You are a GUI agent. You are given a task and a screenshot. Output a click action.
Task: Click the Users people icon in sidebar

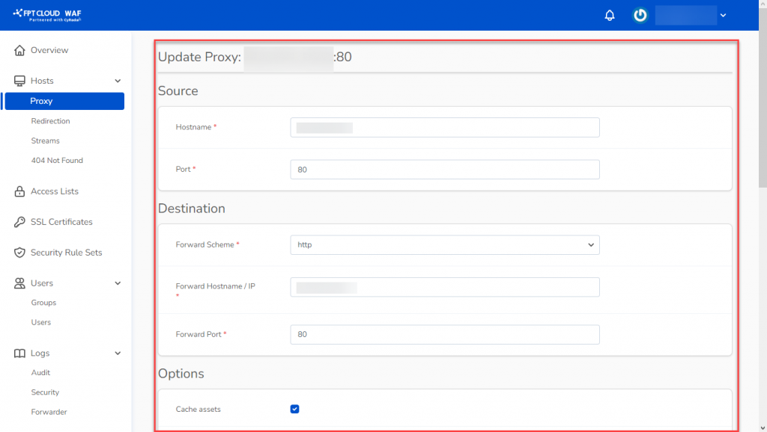(x=19, y=283)
